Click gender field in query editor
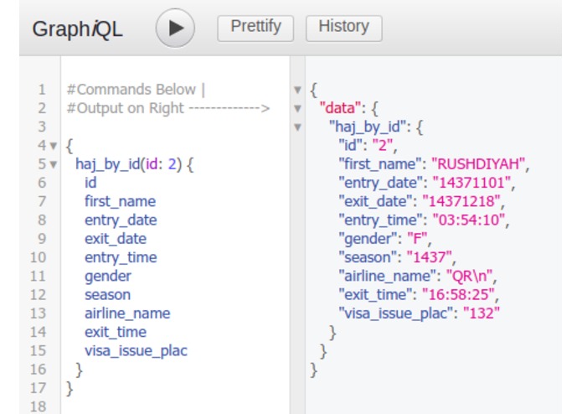 (108, 277)
